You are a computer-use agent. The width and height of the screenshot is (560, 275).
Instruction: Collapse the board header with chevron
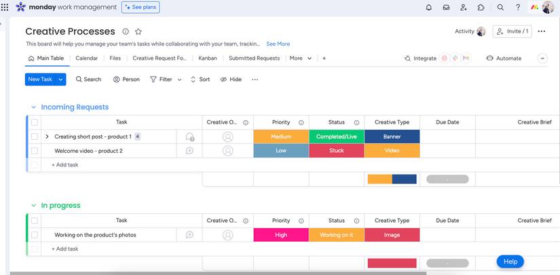(x=542, y=58)
